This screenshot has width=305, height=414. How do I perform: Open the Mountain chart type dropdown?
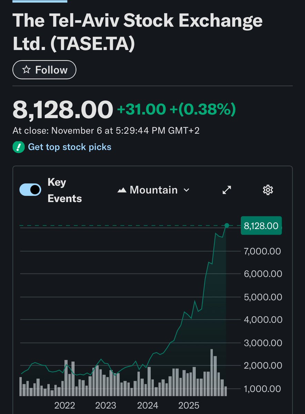tap(154, 190)
